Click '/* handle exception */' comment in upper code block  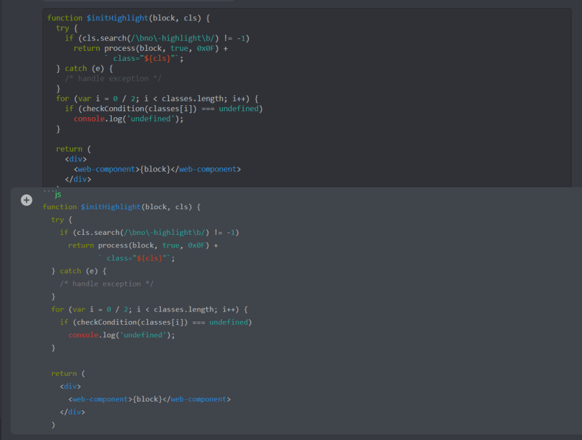(113, 78)
